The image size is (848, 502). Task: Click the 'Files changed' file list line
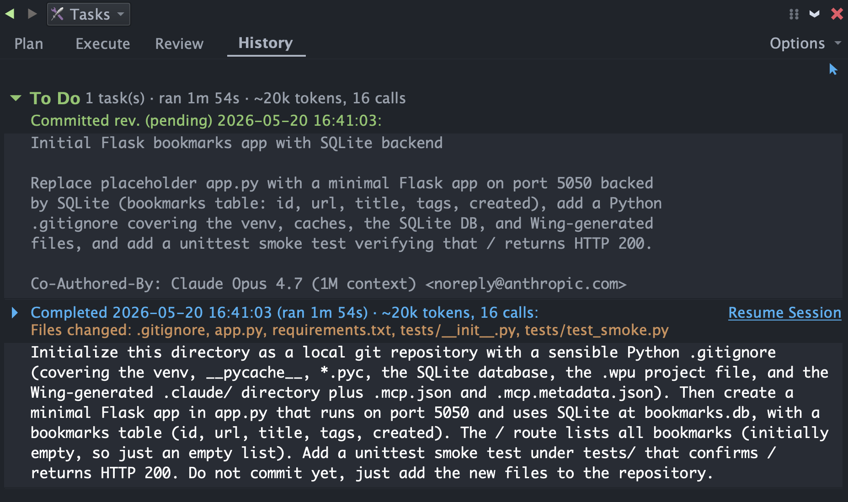350,330
